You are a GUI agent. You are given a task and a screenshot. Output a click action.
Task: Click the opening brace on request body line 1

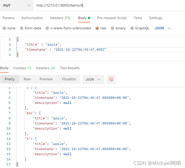pos(18,39)
